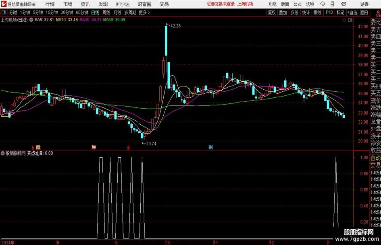
Task: Click the 29.74 low price label
Action: (x=151, y=144)
